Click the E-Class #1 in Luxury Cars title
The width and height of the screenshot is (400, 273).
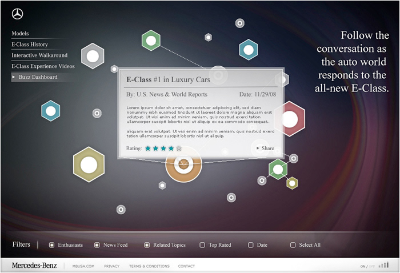click(x=169, y=80)
